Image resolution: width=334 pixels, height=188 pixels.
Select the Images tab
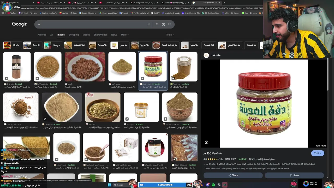point(61,35)
